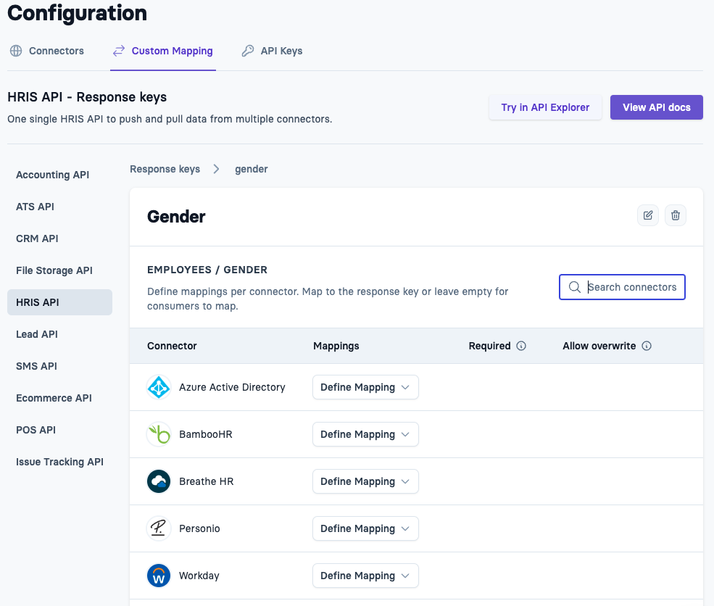Click the Breathe HR cloud logo
Viewport: 714px width, 606px height.
[159, 481]
